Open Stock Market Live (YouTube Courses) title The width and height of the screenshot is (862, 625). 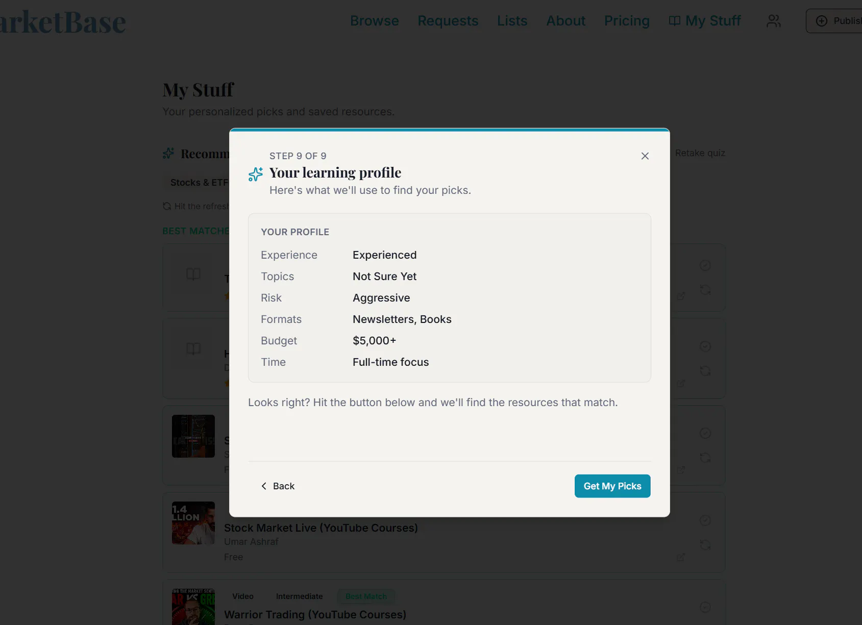pyautogui.click(x=321, y=528)
